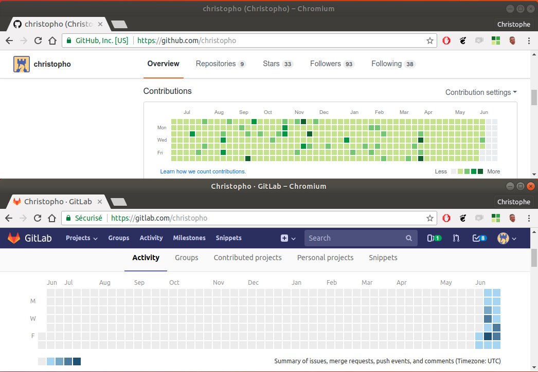Click grey disabled extension icon in GitHub window
Screen dimensions: 538x372
[x=479, y=41]
